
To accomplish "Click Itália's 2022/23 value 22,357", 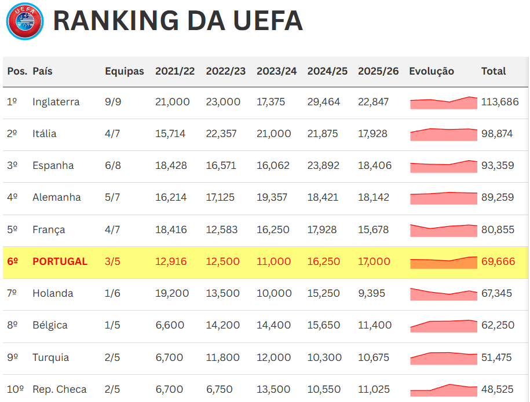I will 221,134.
